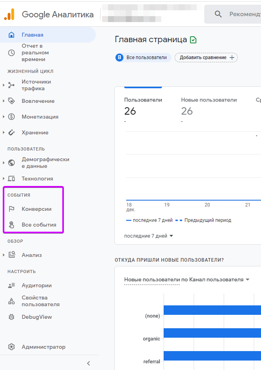
Task: Click the Добавить сравнение button
Action: point(206,58)
